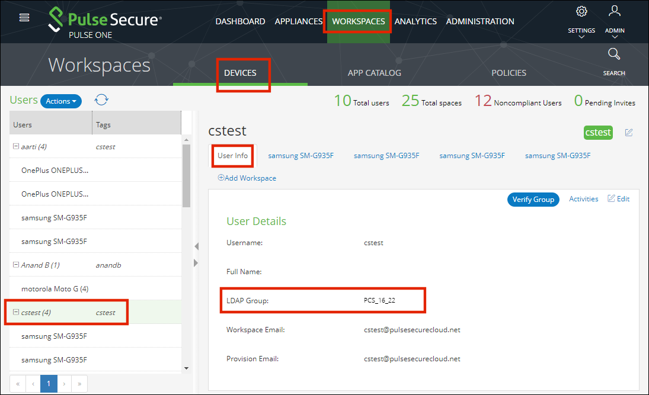Click the Provision Email address value
649x395 pixels.
click(x=412, y=359)
